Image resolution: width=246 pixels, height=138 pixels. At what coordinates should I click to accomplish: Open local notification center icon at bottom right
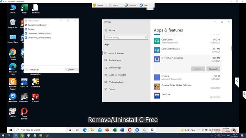pyautogui.click(x=242, y=135)
